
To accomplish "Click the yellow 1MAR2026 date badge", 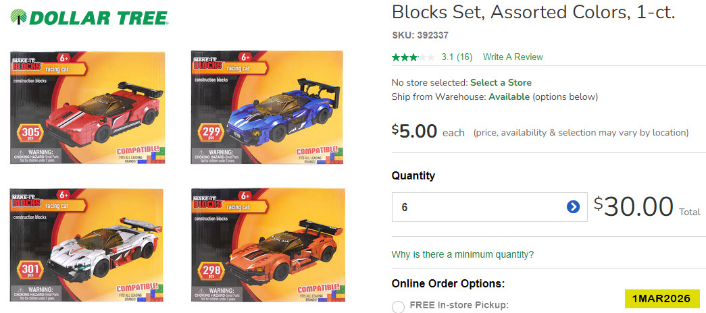I will [662, 298].
